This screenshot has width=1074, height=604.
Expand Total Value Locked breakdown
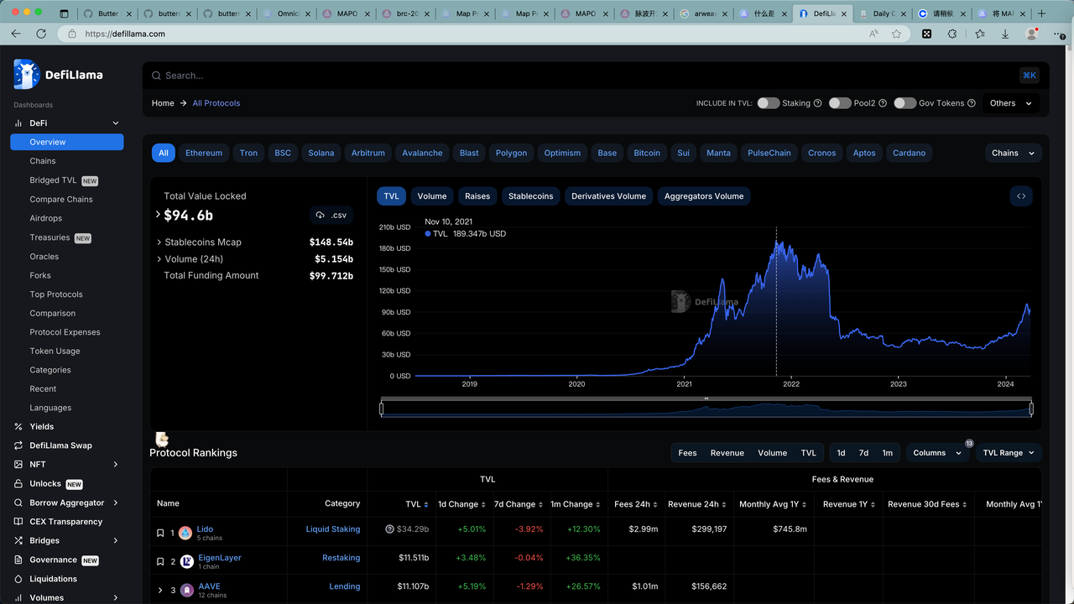coord(158,215)
